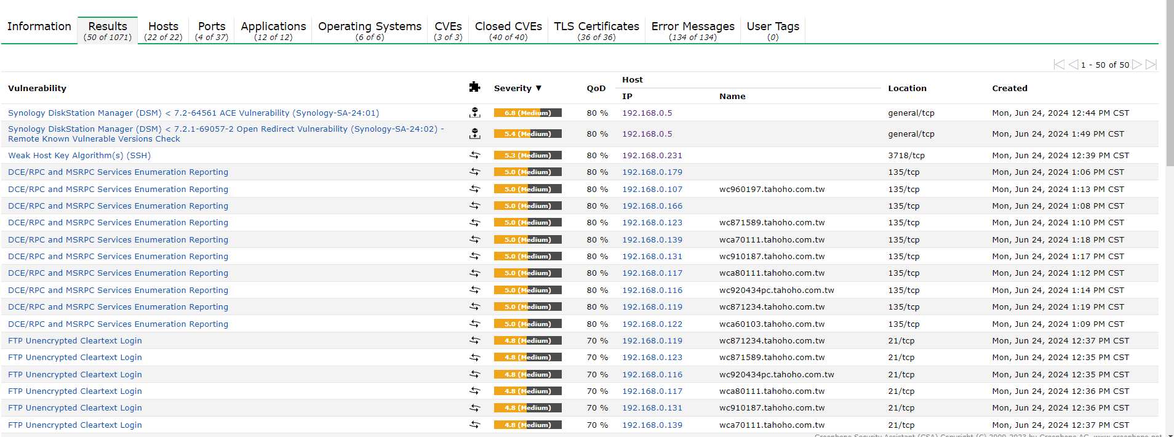Click the previous page arrow icon

[1073, 65]
